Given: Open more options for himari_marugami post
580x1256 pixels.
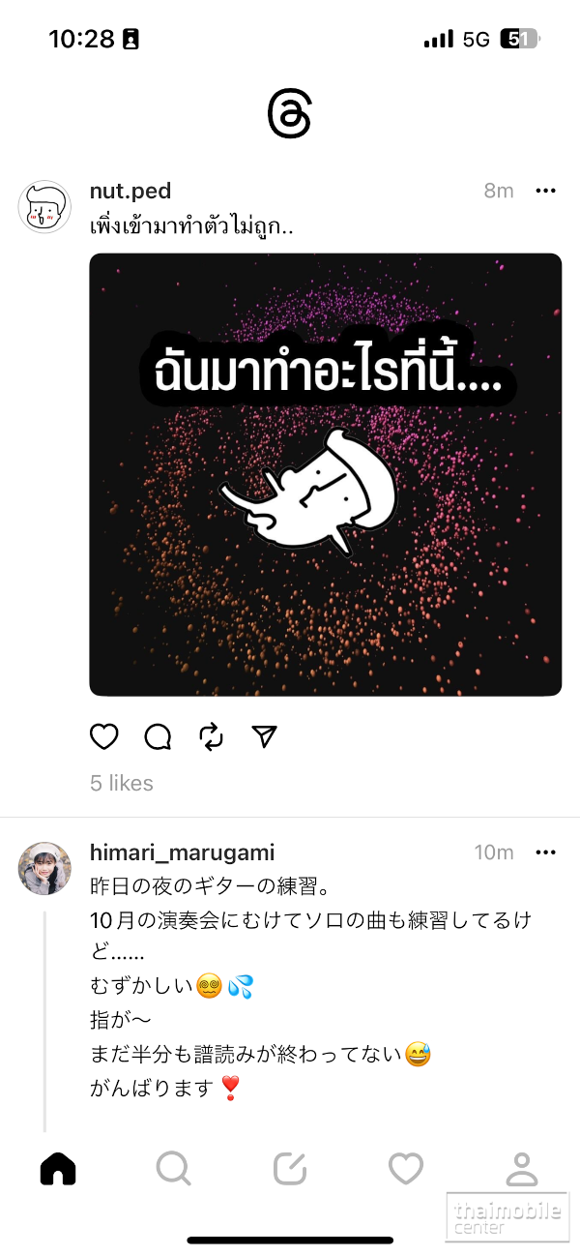Looking at the screenshot, I should pos(546,852).
